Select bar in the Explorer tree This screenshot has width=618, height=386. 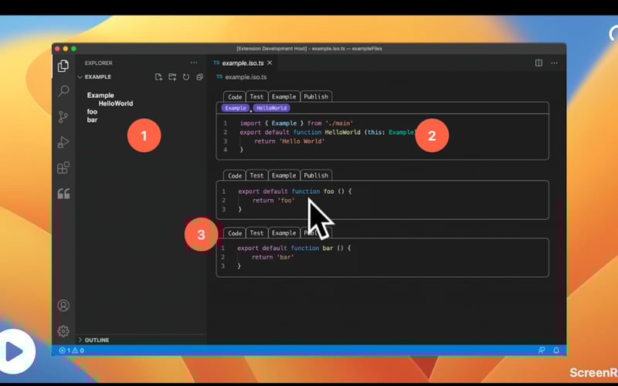92,120
